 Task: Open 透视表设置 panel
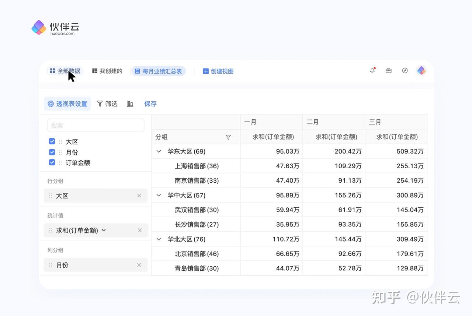[x=67, y=104]
